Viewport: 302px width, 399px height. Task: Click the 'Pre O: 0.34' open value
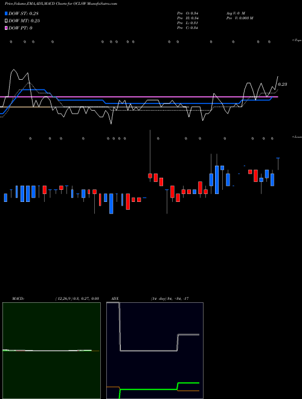click(x=188, y=13)
